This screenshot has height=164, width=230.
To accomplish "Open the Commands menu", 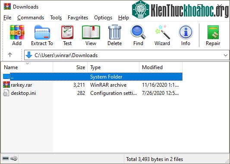I will click(31, 18).
